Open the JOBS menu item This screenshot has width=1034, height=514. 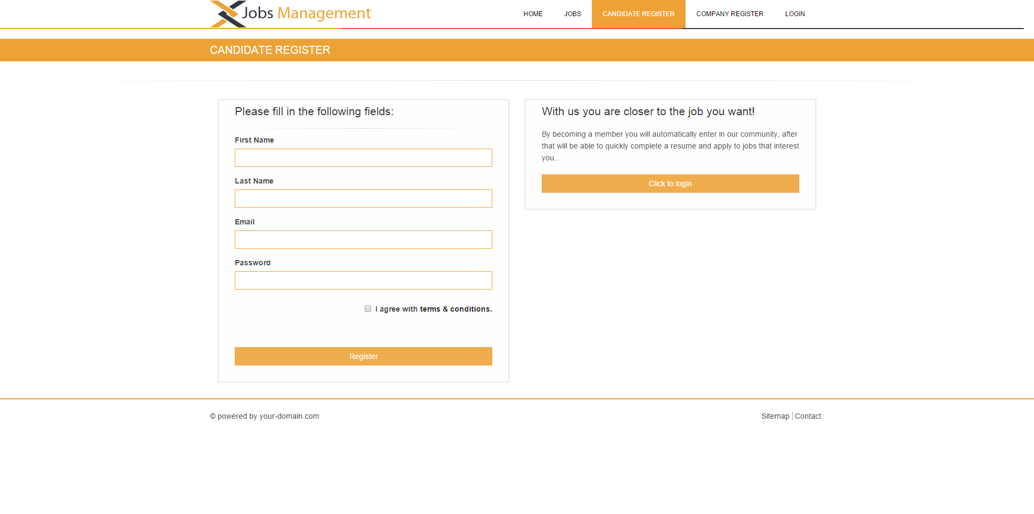point(572,14)
